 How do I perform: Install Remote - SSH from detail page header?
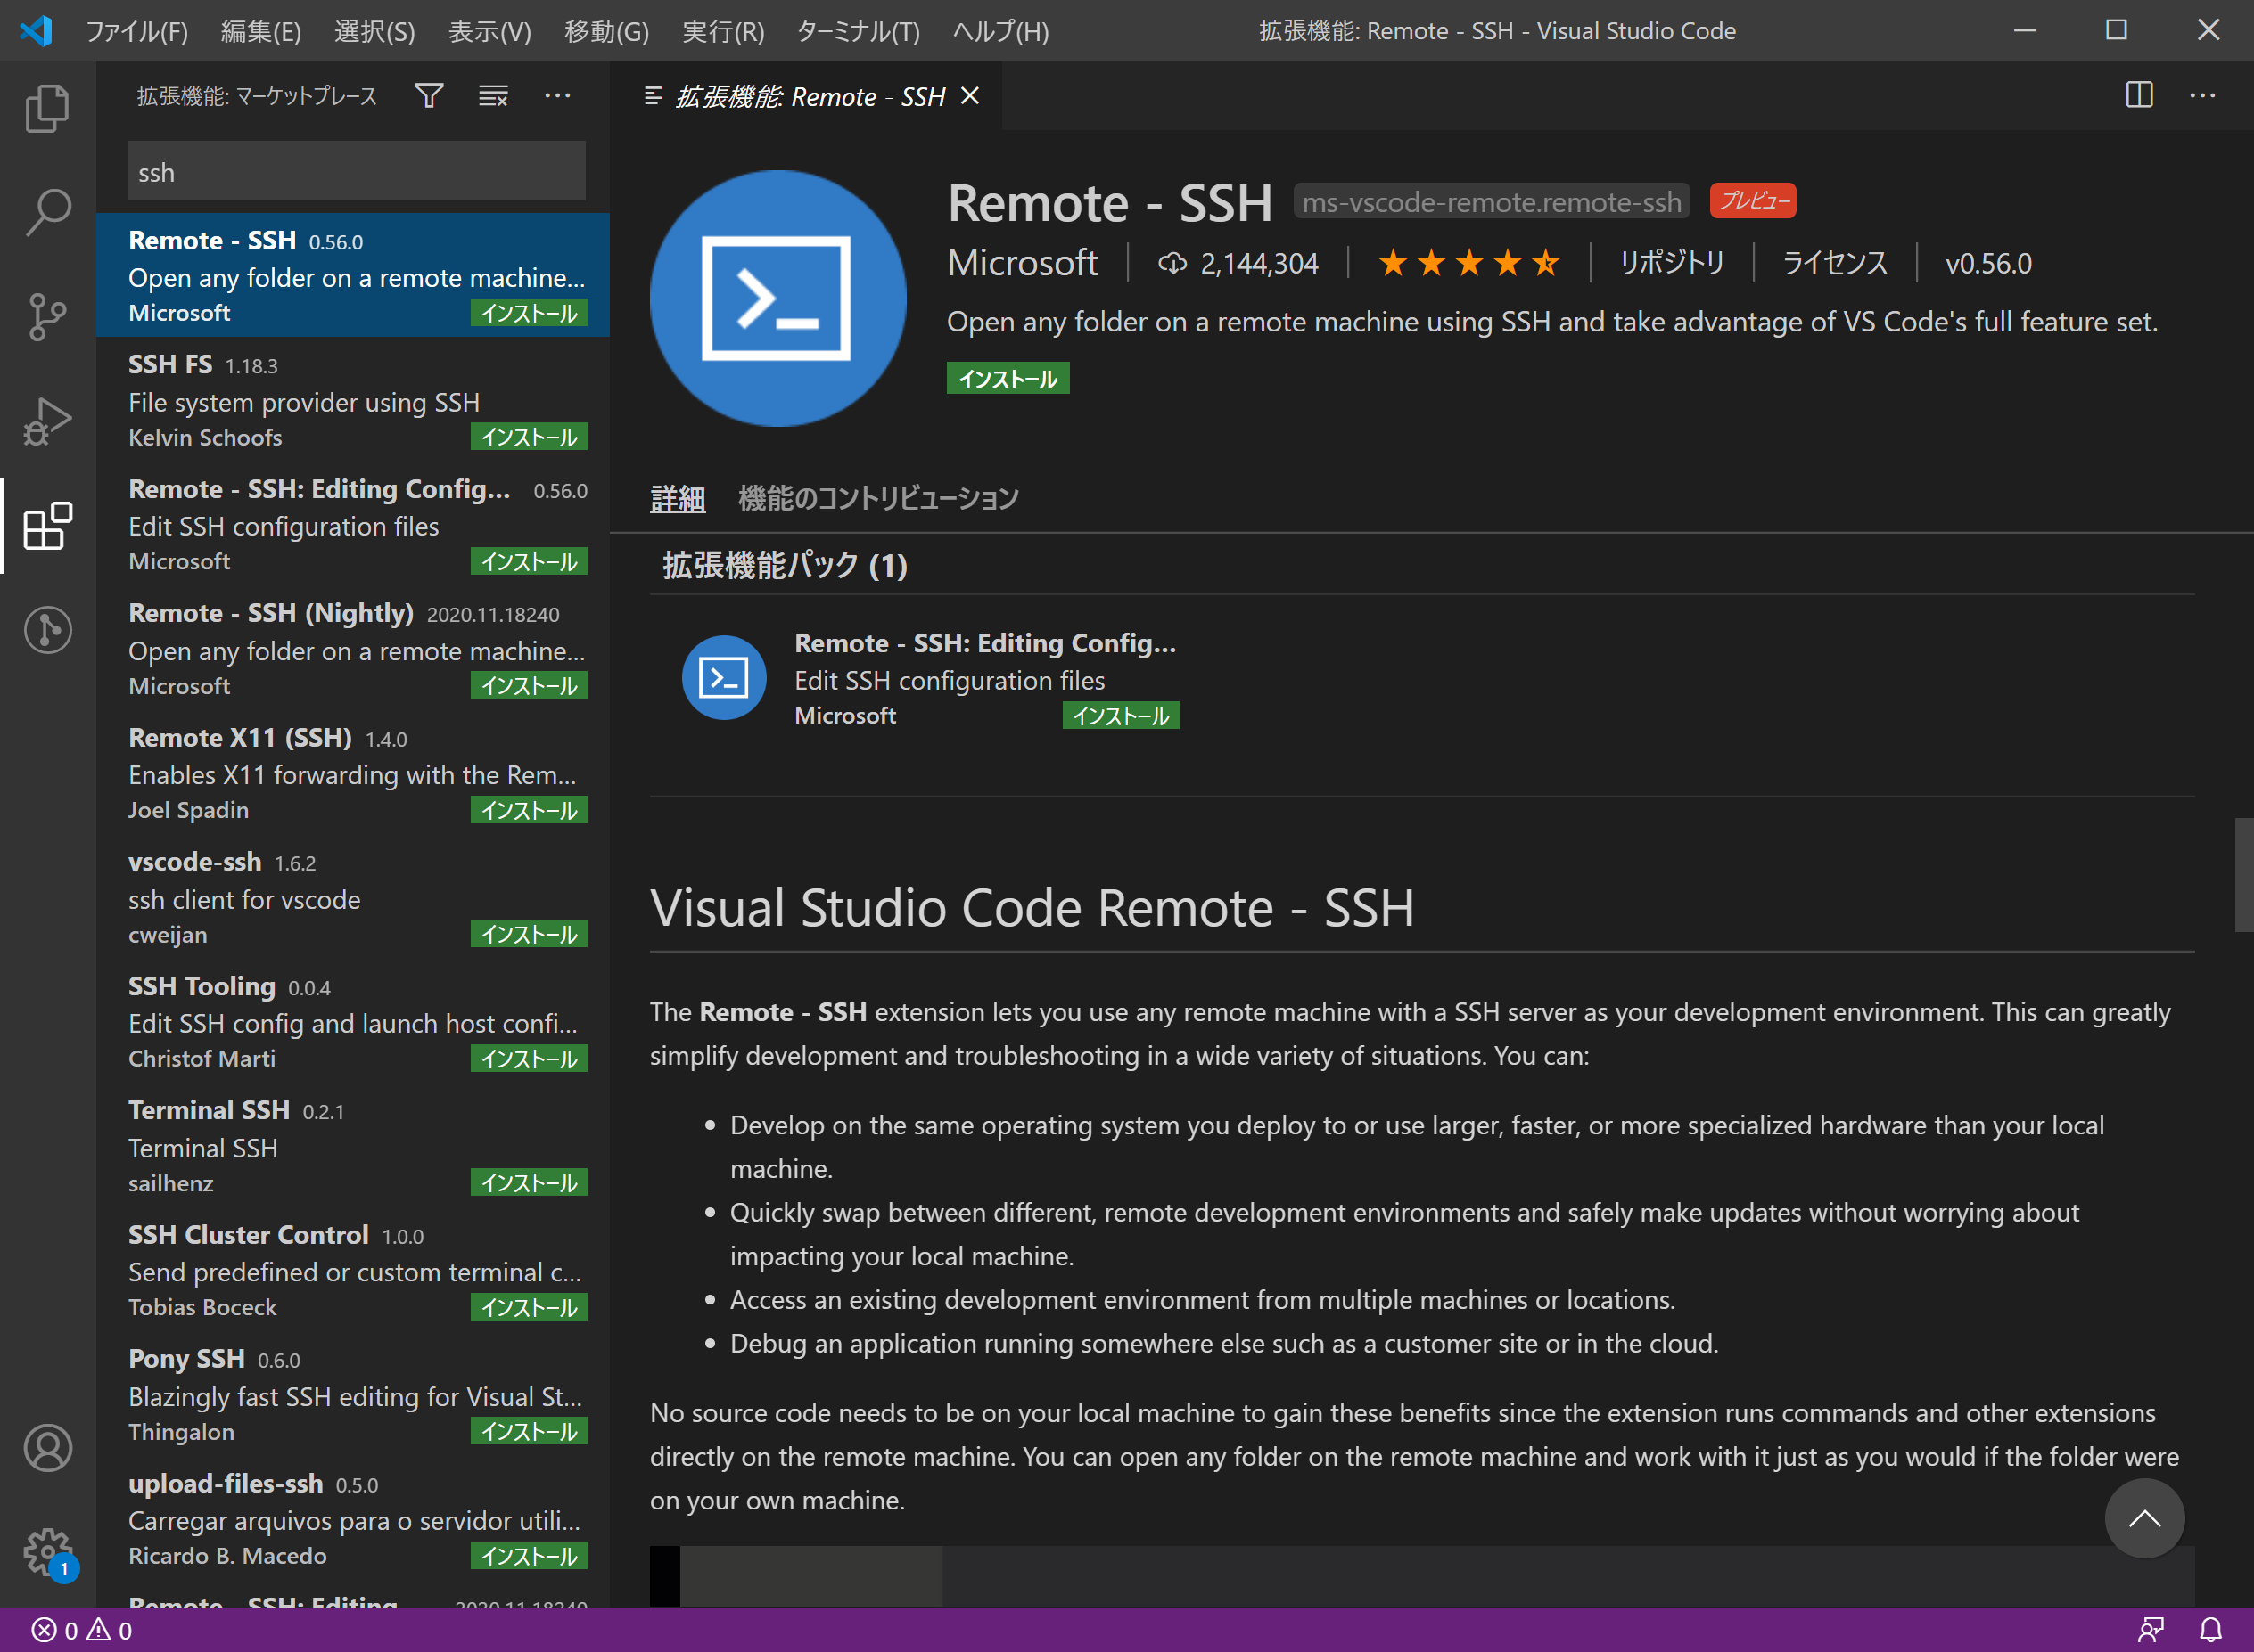1008,379
